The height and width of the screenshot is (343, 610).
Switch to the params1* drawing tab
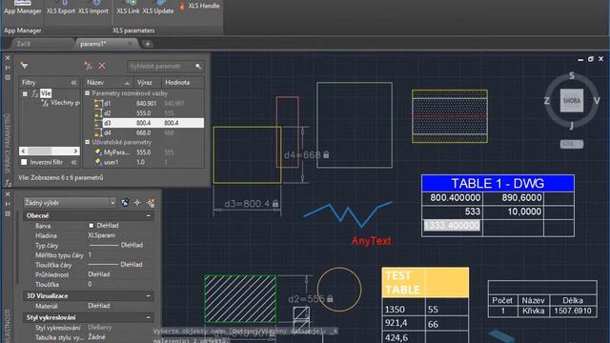[92, 44]
